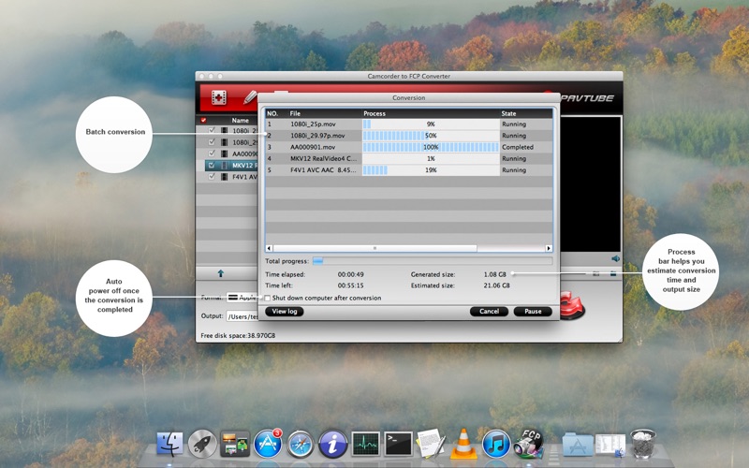The height and width of the screenshot is (468, 749).
Task: Select the 1080i_29.97p.mov file name
Action: click(x=317, y=136)
